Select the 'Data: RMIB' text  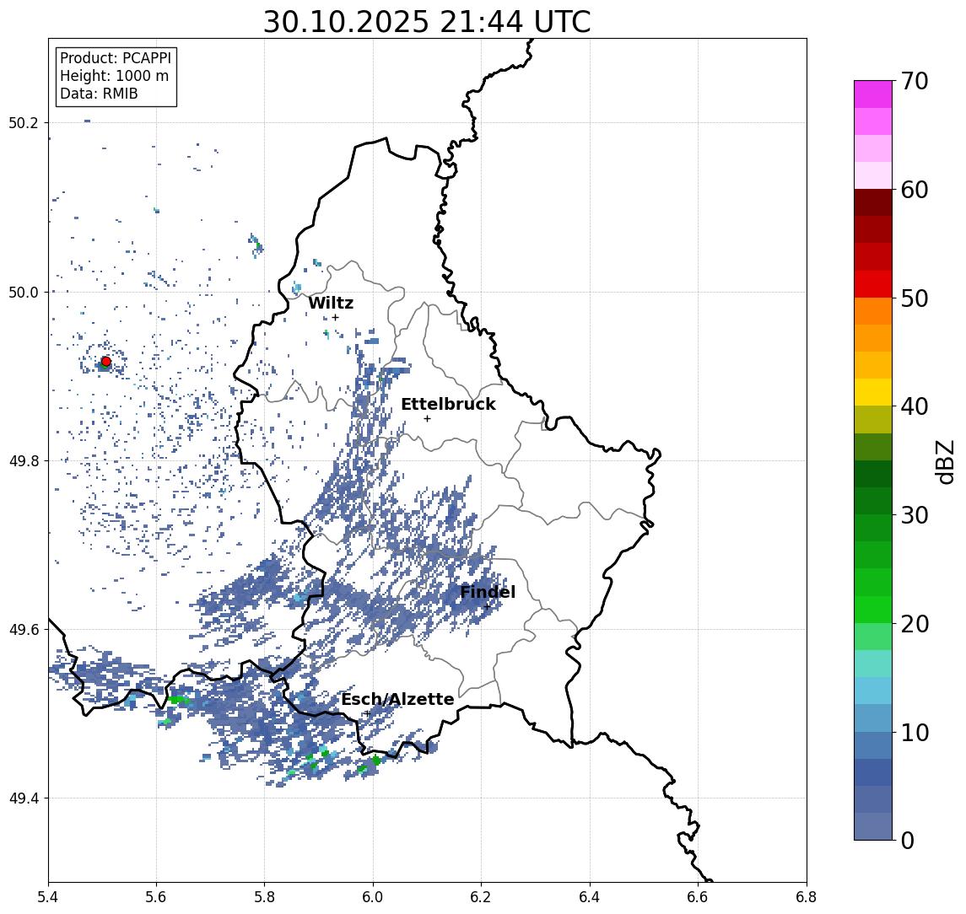pyautogui.click(x=99, y=94)
